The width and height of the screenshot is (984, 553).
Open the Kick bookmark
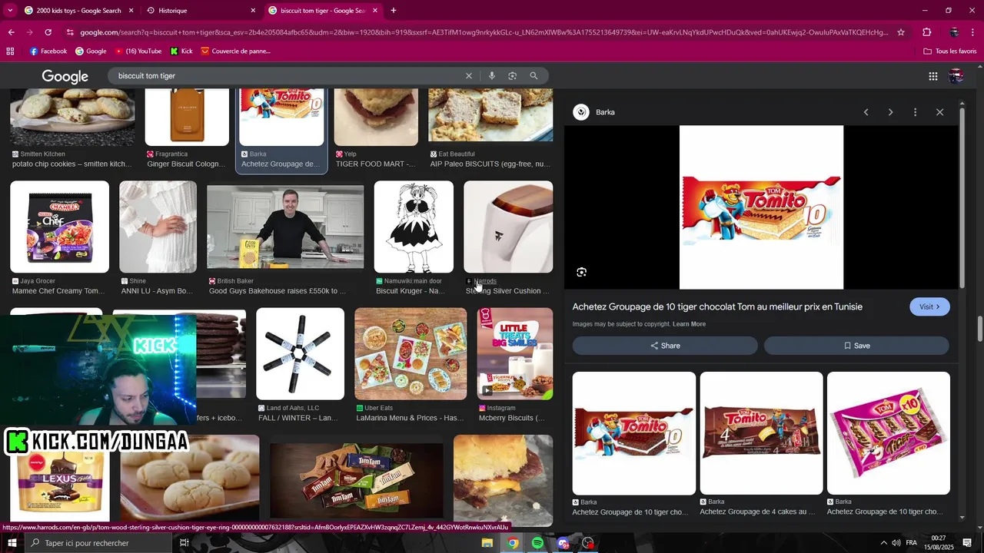(181, 51)
